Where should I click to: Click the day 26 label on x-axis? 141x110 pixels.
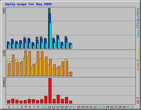point(112,107)
